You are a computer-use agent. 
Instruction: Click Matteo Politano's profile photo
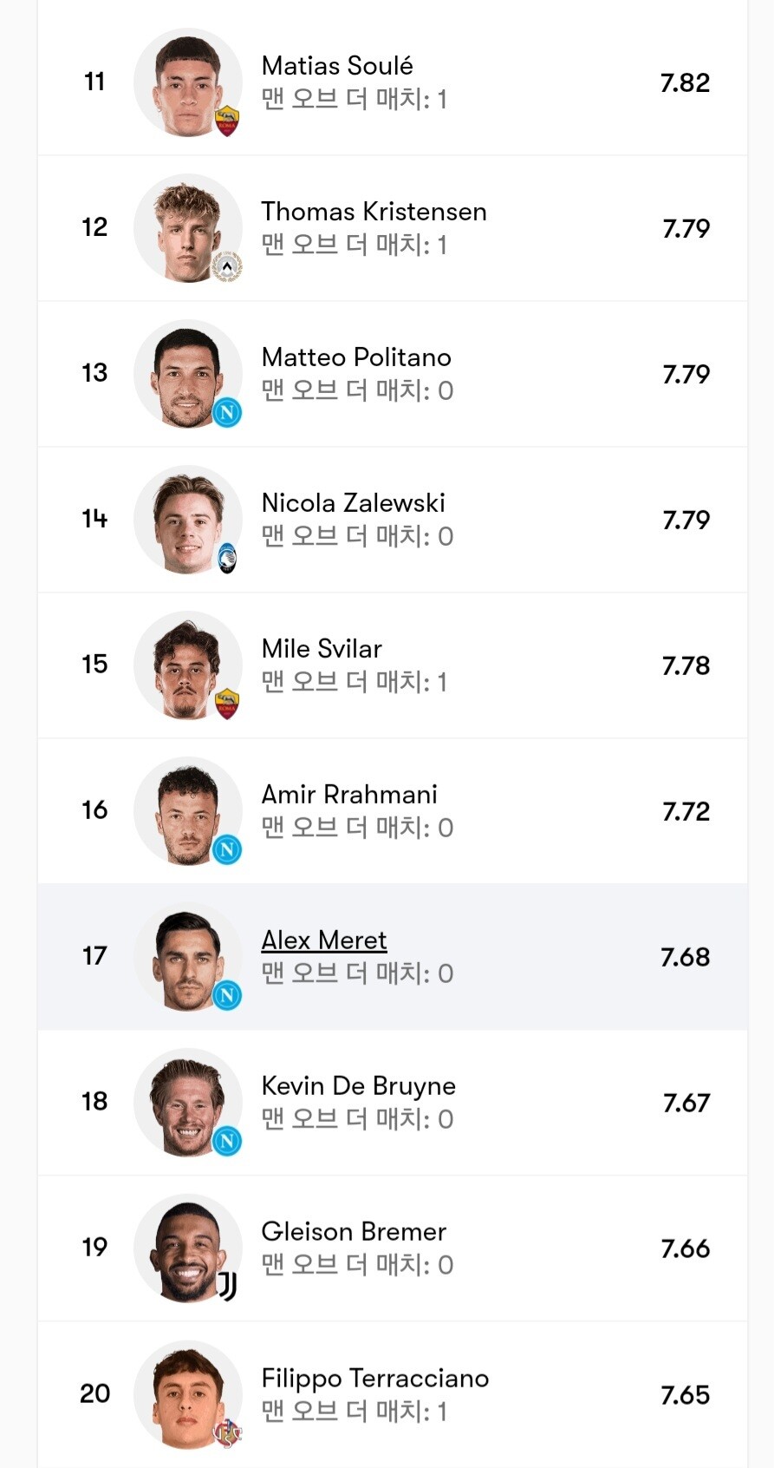tap(185, 373)
